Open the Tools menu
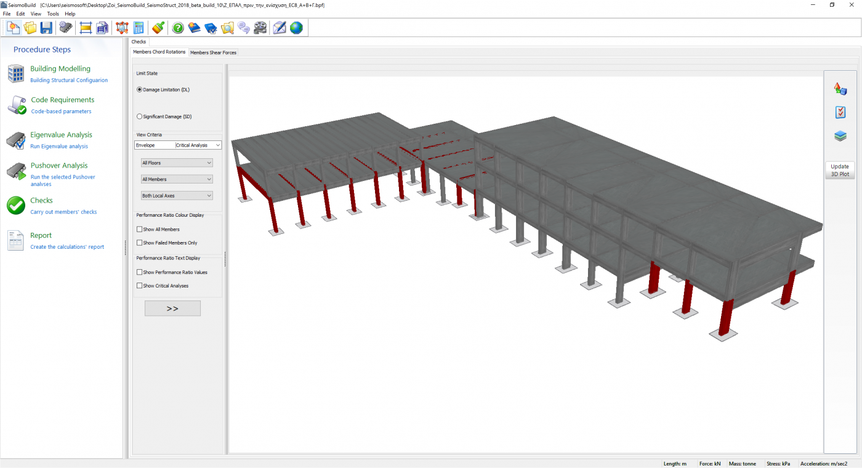This screenshot has height=468, width=862. (53, 14)
